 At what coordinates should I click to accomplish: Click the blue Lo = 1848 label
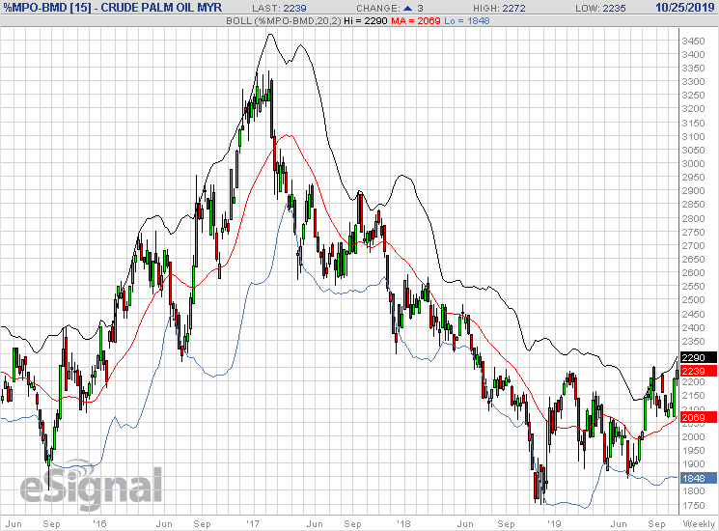tap(467, 20)
